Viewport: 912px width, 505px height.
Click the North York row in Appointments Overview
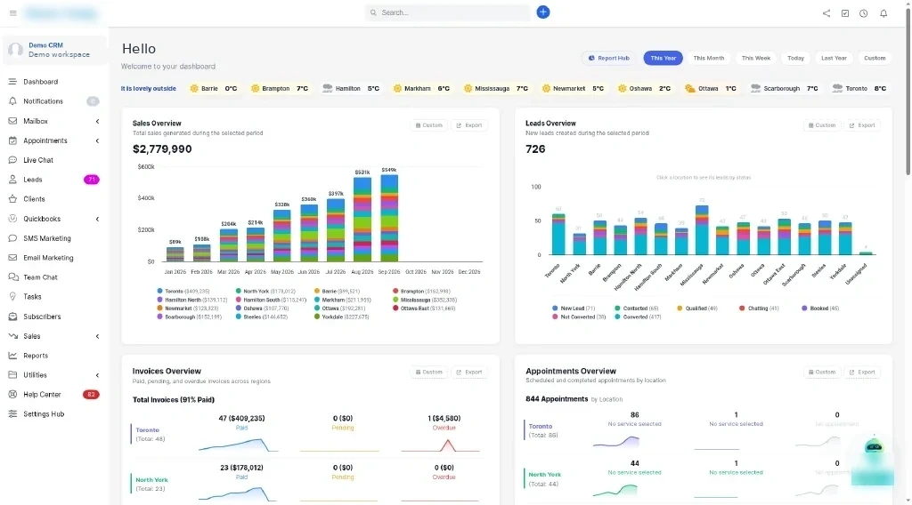pos(701,479)
